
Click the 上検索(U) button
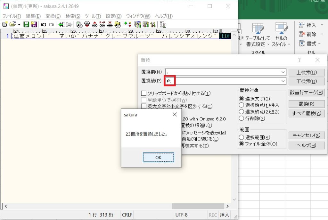click(x=307, y=72)
